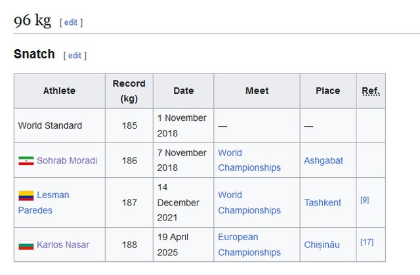The height and width of the screenshot is (275, 420).
Task: Open Sohrab Moradi's athlete page
Action: pos(66,161)
